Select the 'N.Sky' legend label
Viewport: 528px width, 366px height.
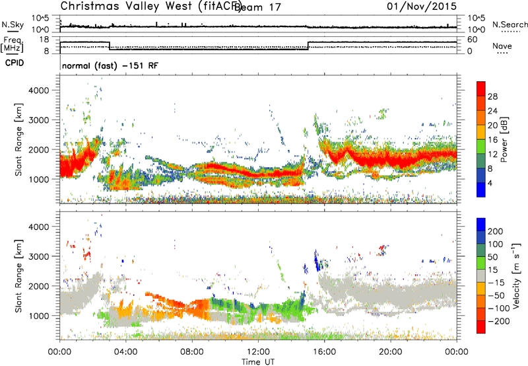(x=13, y=24)
